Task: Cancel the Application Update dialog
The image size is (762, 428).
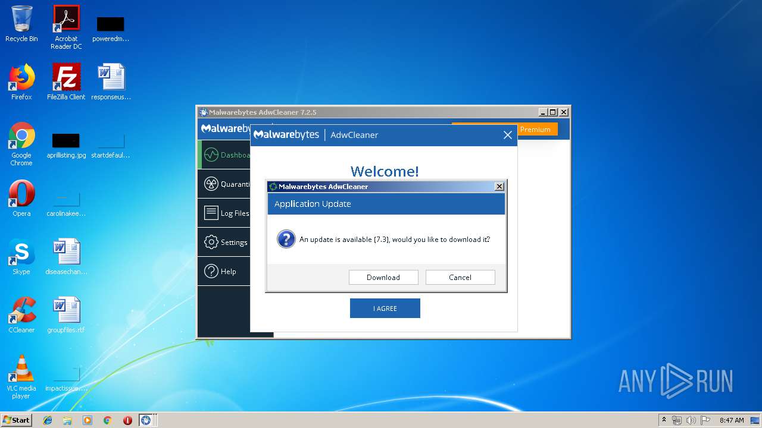Action: [x=460, y=277]
